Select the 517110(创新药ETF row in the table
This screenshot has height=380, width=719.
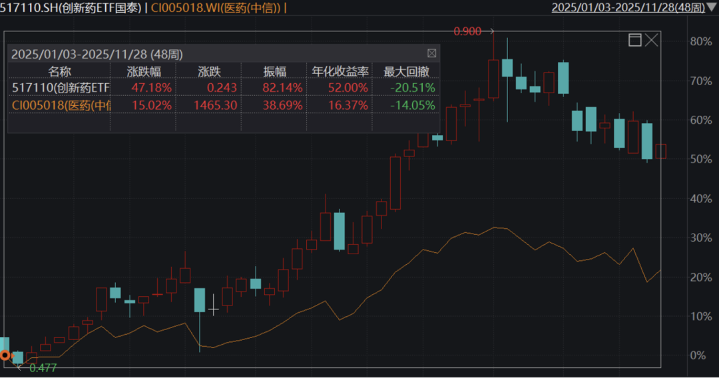61,87
